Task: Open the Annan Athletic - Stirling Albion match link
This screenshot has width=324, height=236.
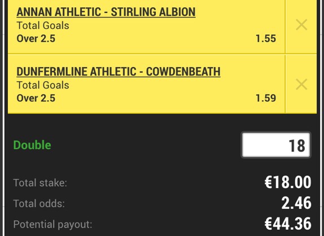Action: pyautogui.click(x=106, y=12)
